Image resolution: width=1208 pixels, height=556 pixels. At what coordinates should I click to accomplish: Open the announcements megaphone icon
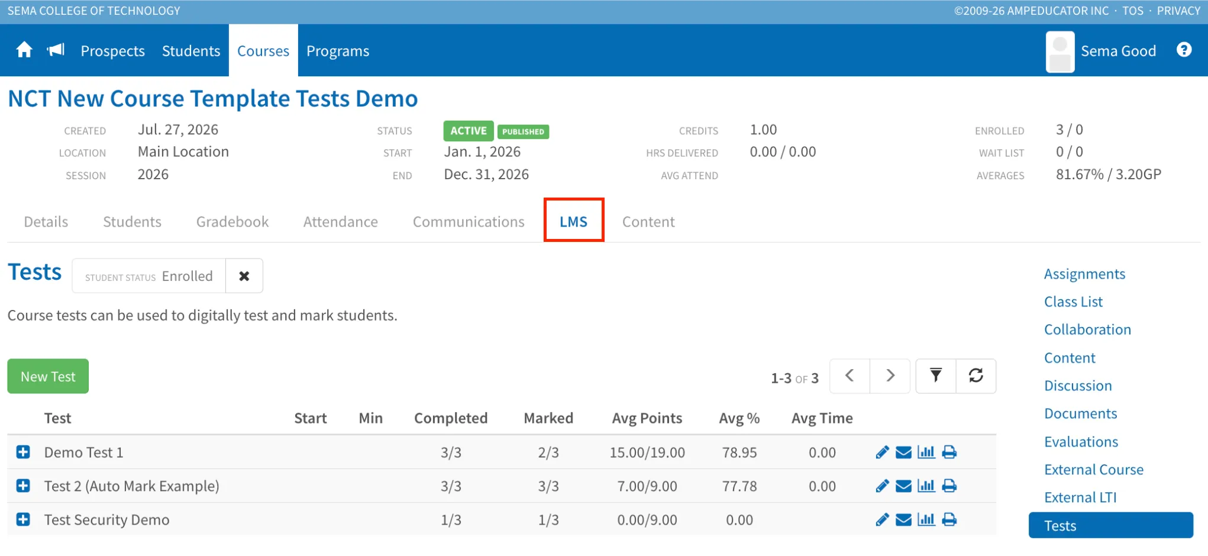[x=56, y=50]
